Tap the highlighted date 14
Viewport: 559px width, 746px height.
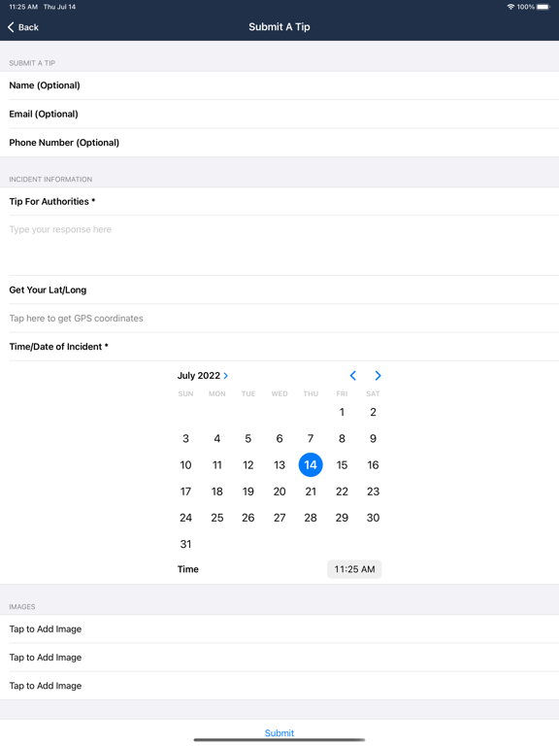pyautogui.click(x=311, y=465)
